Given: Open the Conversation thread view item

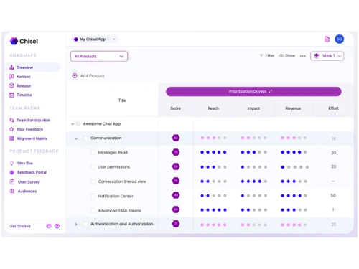Looking at the screenshot, I should click(122, 181).
